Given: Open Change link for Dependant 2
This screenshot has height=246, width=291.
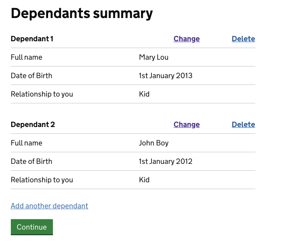Looking at the screenshot, I should coord(186,125).
